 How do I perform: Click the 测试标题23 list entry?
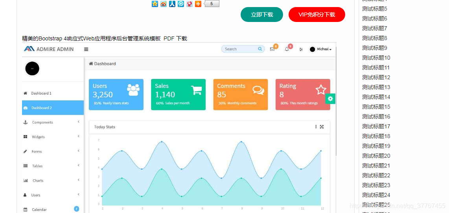376,185
